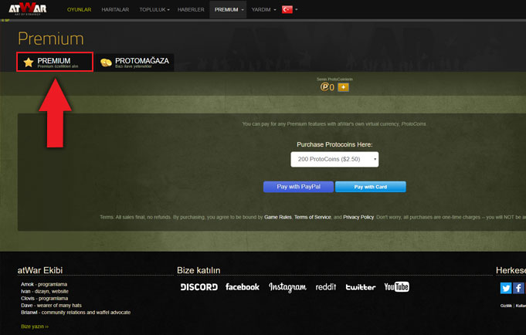
Task: Visit the Facebook page icon
Action: click(x=242, y=287)
